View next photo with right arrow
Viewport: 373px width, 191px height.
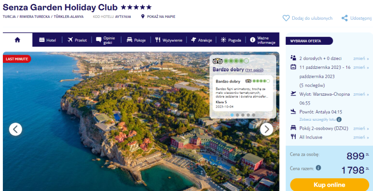[x=266, y=129]
